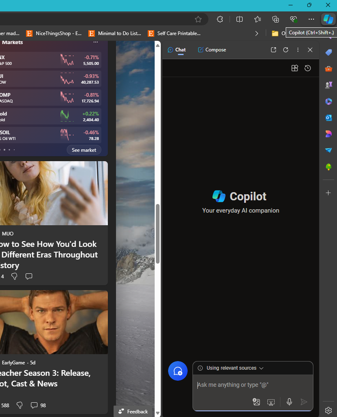Screen dimensions: 337x417
Task: Dislike the MUO article
Action: click(14, 276)
